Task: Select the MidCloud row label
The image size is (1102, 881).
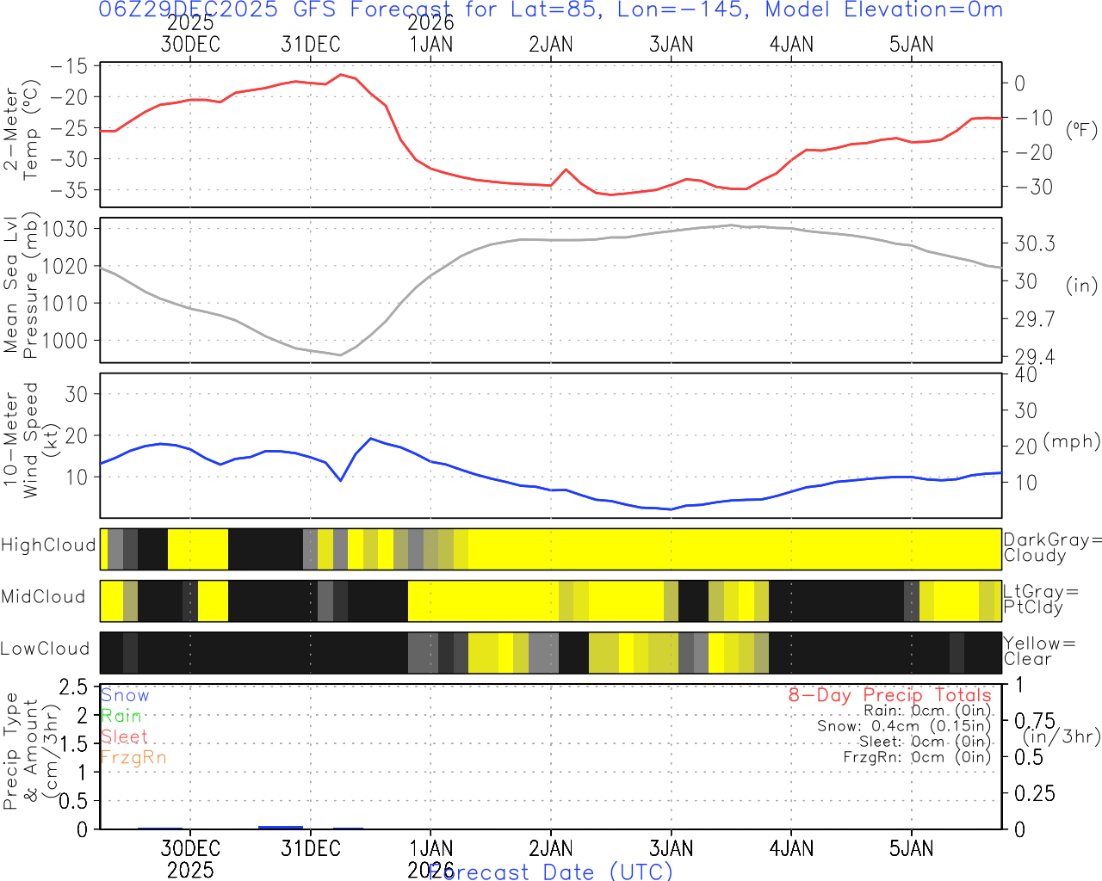Action: [43, 597]
